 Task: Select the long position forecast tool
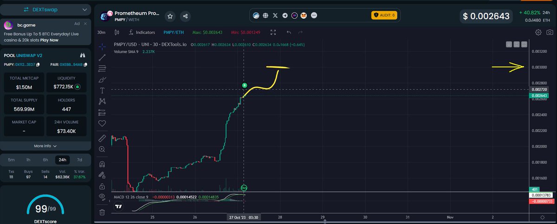(x=102, y=112)
